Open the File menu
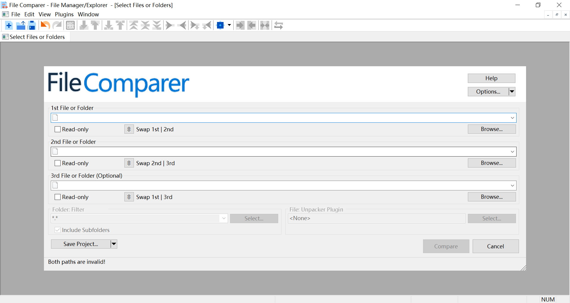Screen dimensions: 570x303 tap(16, 14)
